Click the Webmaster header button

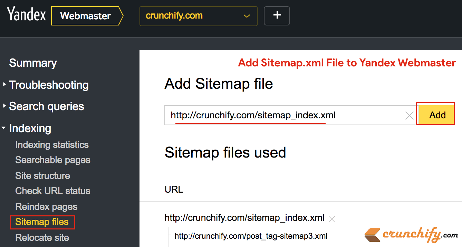(87, 16)
